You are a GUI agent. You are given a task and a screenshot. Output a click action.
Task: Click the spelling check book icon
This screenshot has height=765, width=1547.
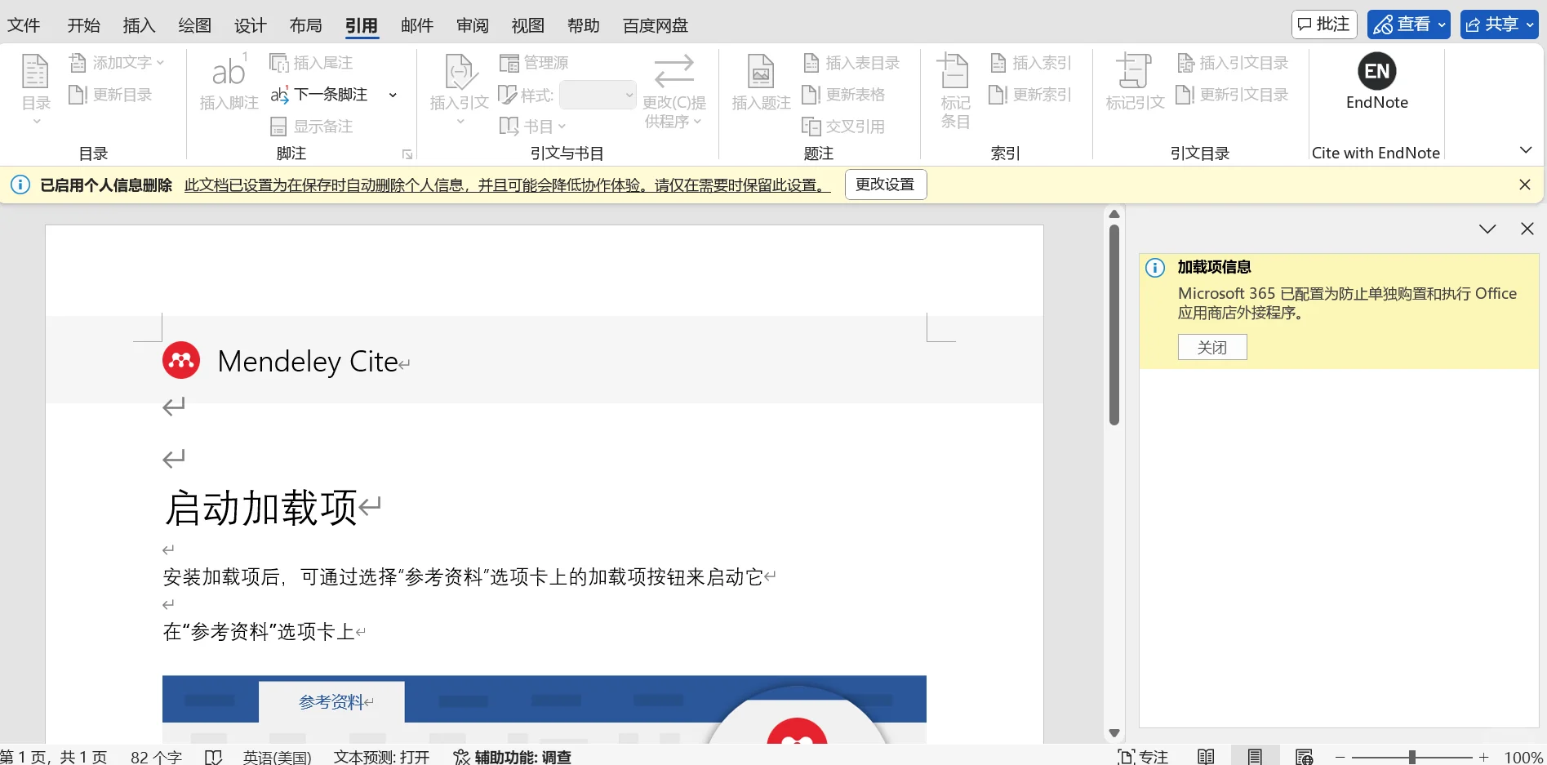[213, 757]
